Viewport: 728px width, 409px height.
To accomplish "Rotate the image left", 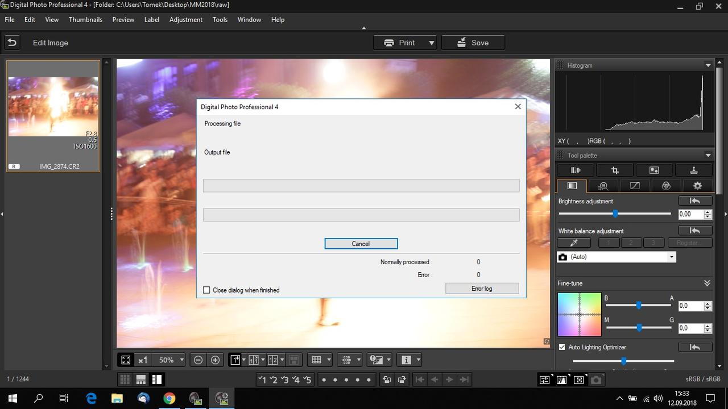I will pyautogui.click(x=387, y=379).
